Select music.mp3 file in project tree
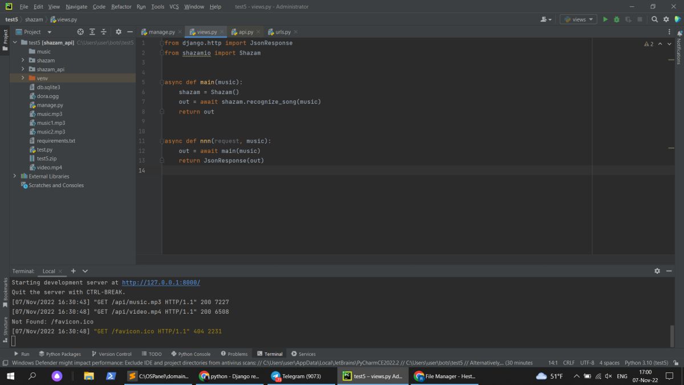This screenshot has height=385, width=684. coord(50,114)
